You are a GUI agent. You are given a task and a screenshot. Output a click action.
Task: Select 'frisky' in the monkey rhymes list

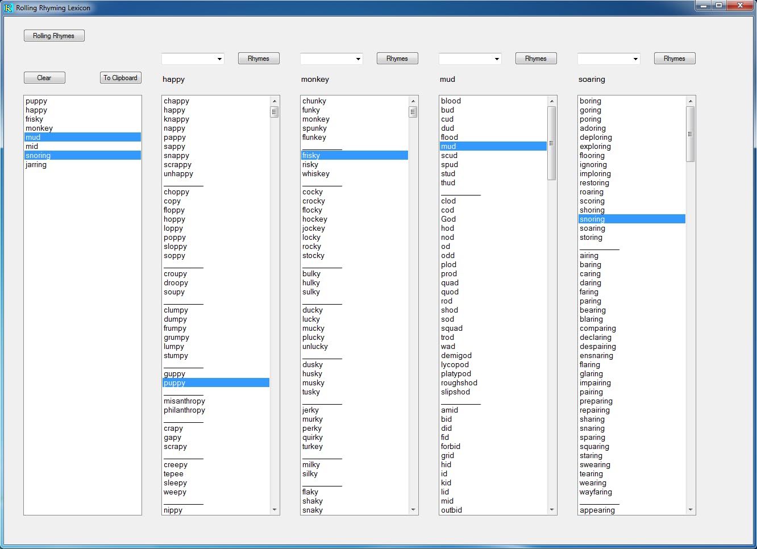pos(311,156)
